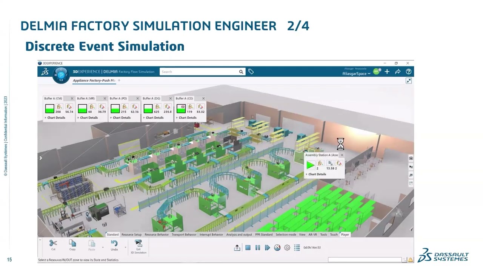Stop the simulation
The image size is (483, 272).
[248, 247]
